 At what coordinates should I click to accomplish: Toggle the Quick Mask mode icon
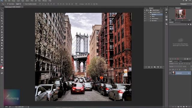pyautogui.click(x=2, y=70)
